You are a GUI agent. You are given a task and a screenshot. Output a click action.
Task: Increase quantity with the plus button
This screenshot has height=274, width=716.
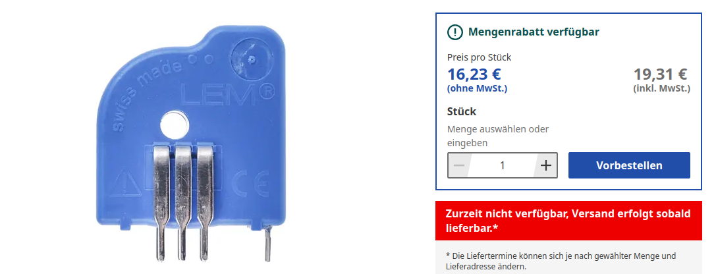(545, 165)
